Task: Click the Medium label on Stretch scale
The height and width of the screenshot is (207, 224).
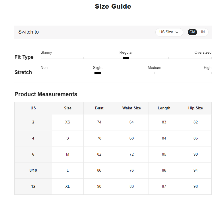Action: tap(155, 68)
